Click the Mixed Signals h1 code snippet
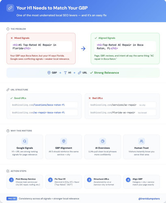 point(41,47)
